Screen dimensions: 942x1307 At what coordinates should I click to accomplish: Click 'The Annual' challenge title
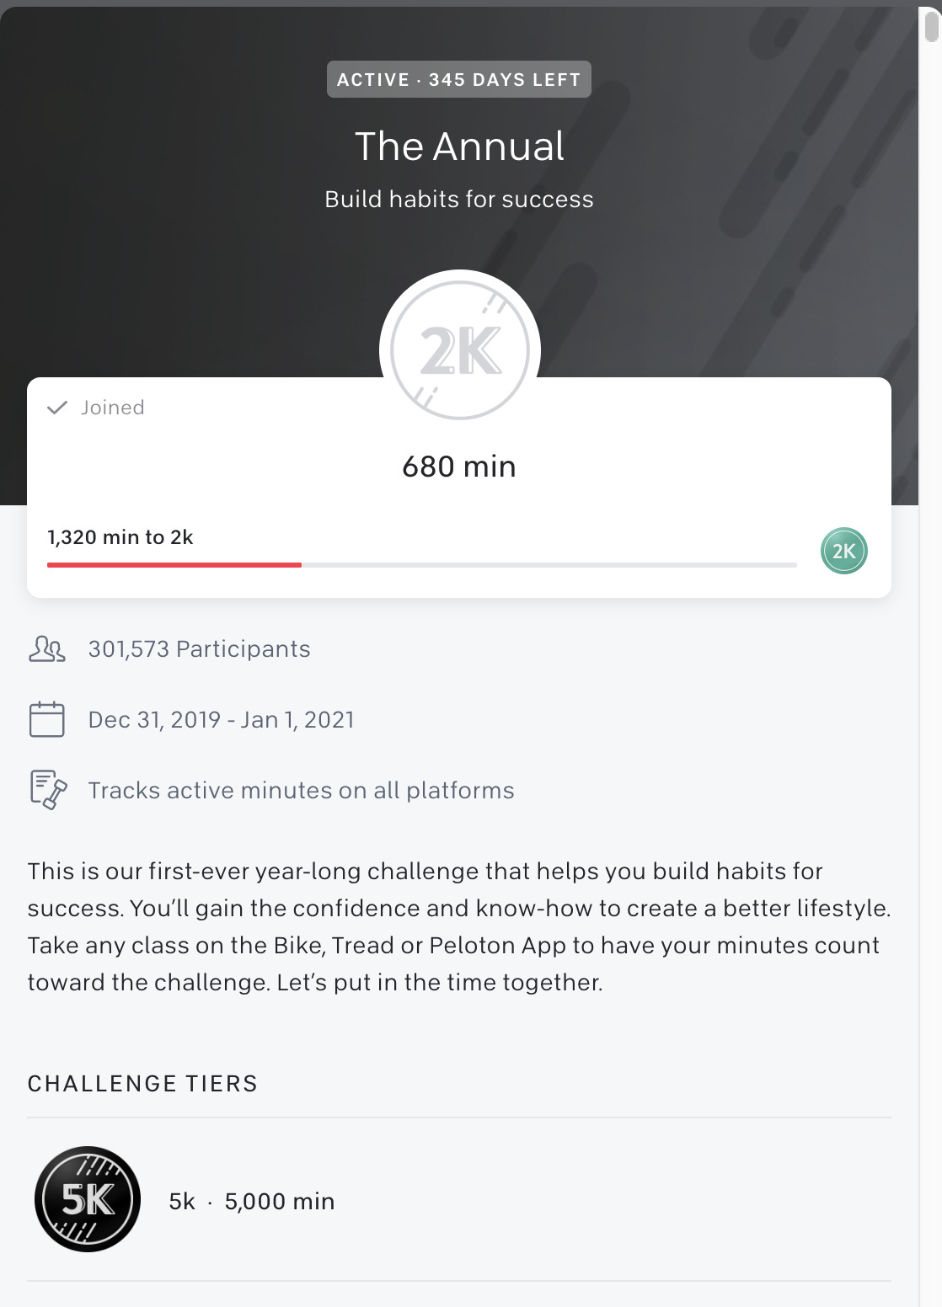[x=459, y=147]
